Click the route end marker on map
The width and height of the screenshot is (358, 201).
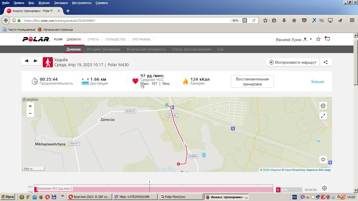point(178,164)
